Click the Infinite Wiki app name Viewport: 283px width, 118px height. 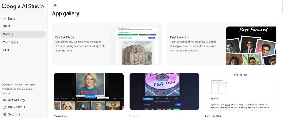click(214, 116)
